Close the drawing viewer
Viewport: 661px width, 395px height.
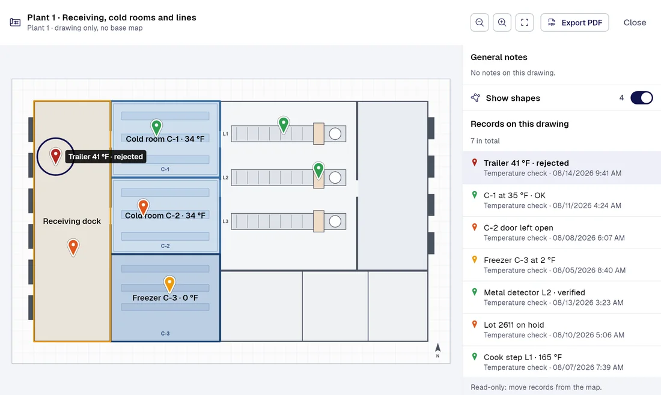[x=635, y=22]
